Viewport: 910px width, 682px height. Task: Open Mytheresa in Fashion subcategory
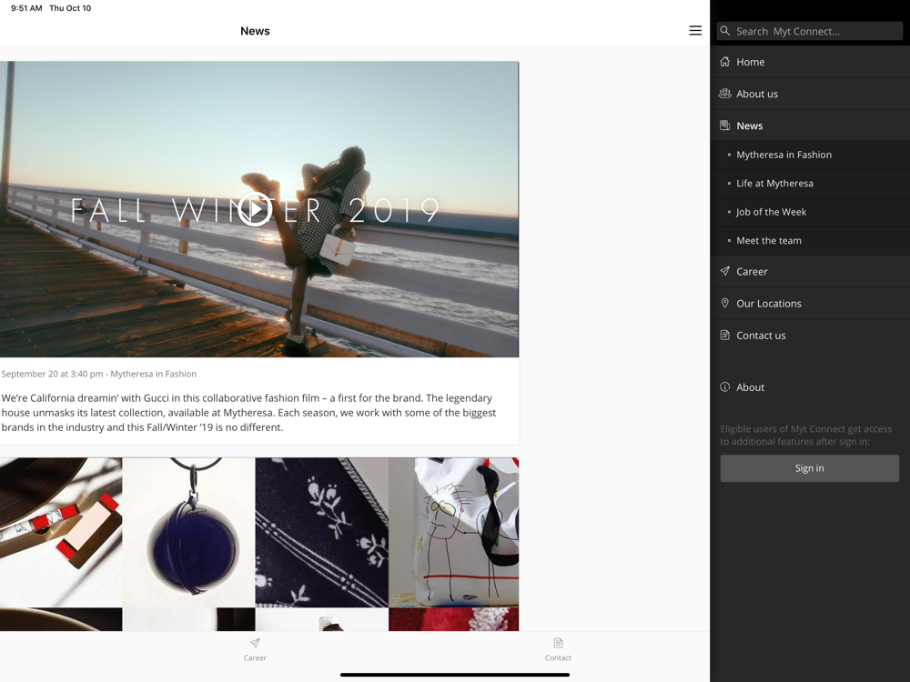pos(810,155)
